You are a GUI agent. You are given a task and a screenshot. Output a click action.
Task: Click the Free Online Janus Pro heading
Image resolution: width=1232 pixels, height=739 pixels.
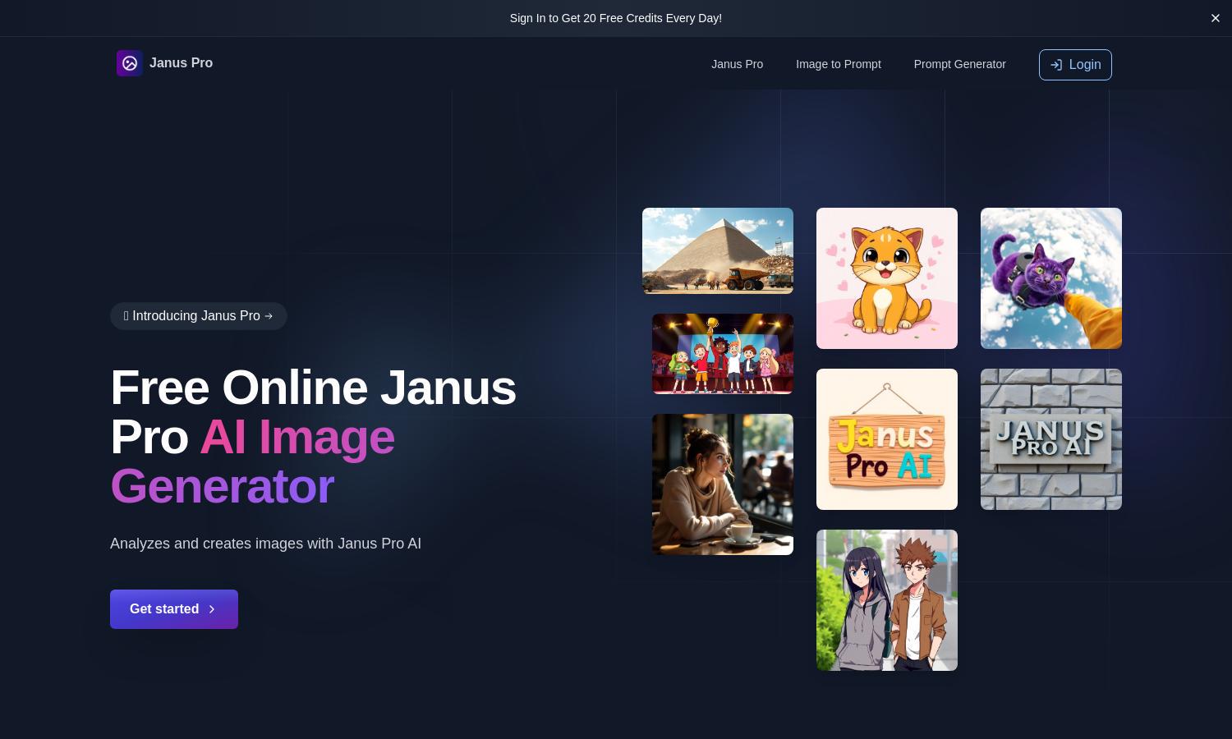click(x=313, y=437)
